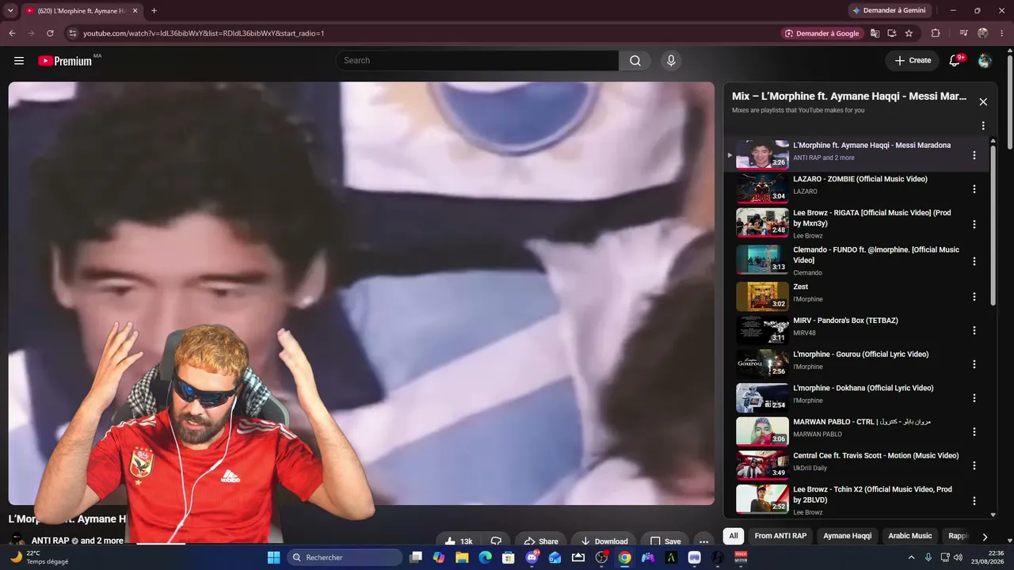The height and width of the screenshot is (570, 1014).
Task: Open the Chrome profile avatar
Action: click(x=983, y=33)
